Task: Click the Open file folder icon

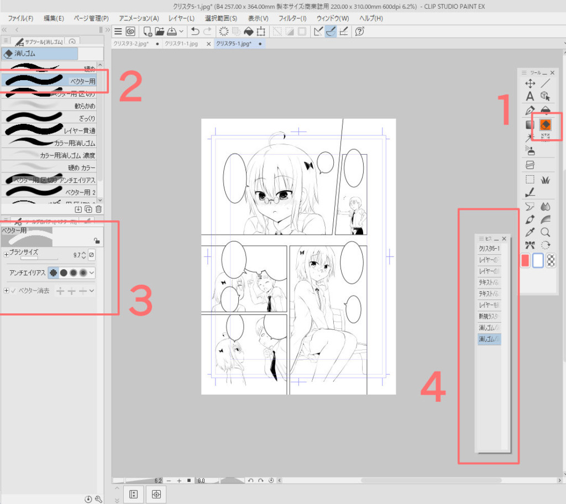Action: pos(159,32)
